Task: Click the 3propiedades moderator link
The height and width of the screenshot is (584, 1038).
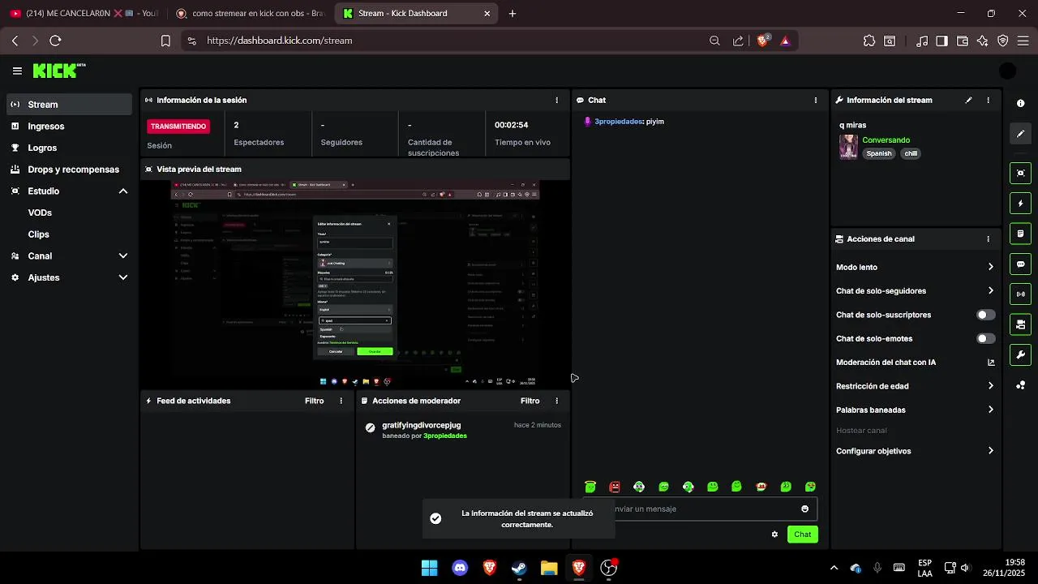Action: point(445,436)
